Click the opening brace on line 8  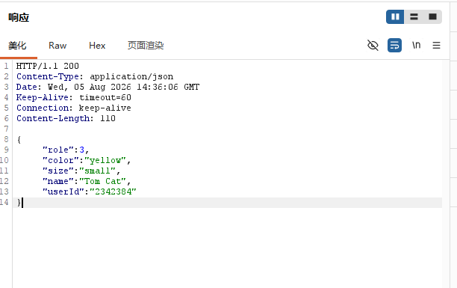point(19,140)
